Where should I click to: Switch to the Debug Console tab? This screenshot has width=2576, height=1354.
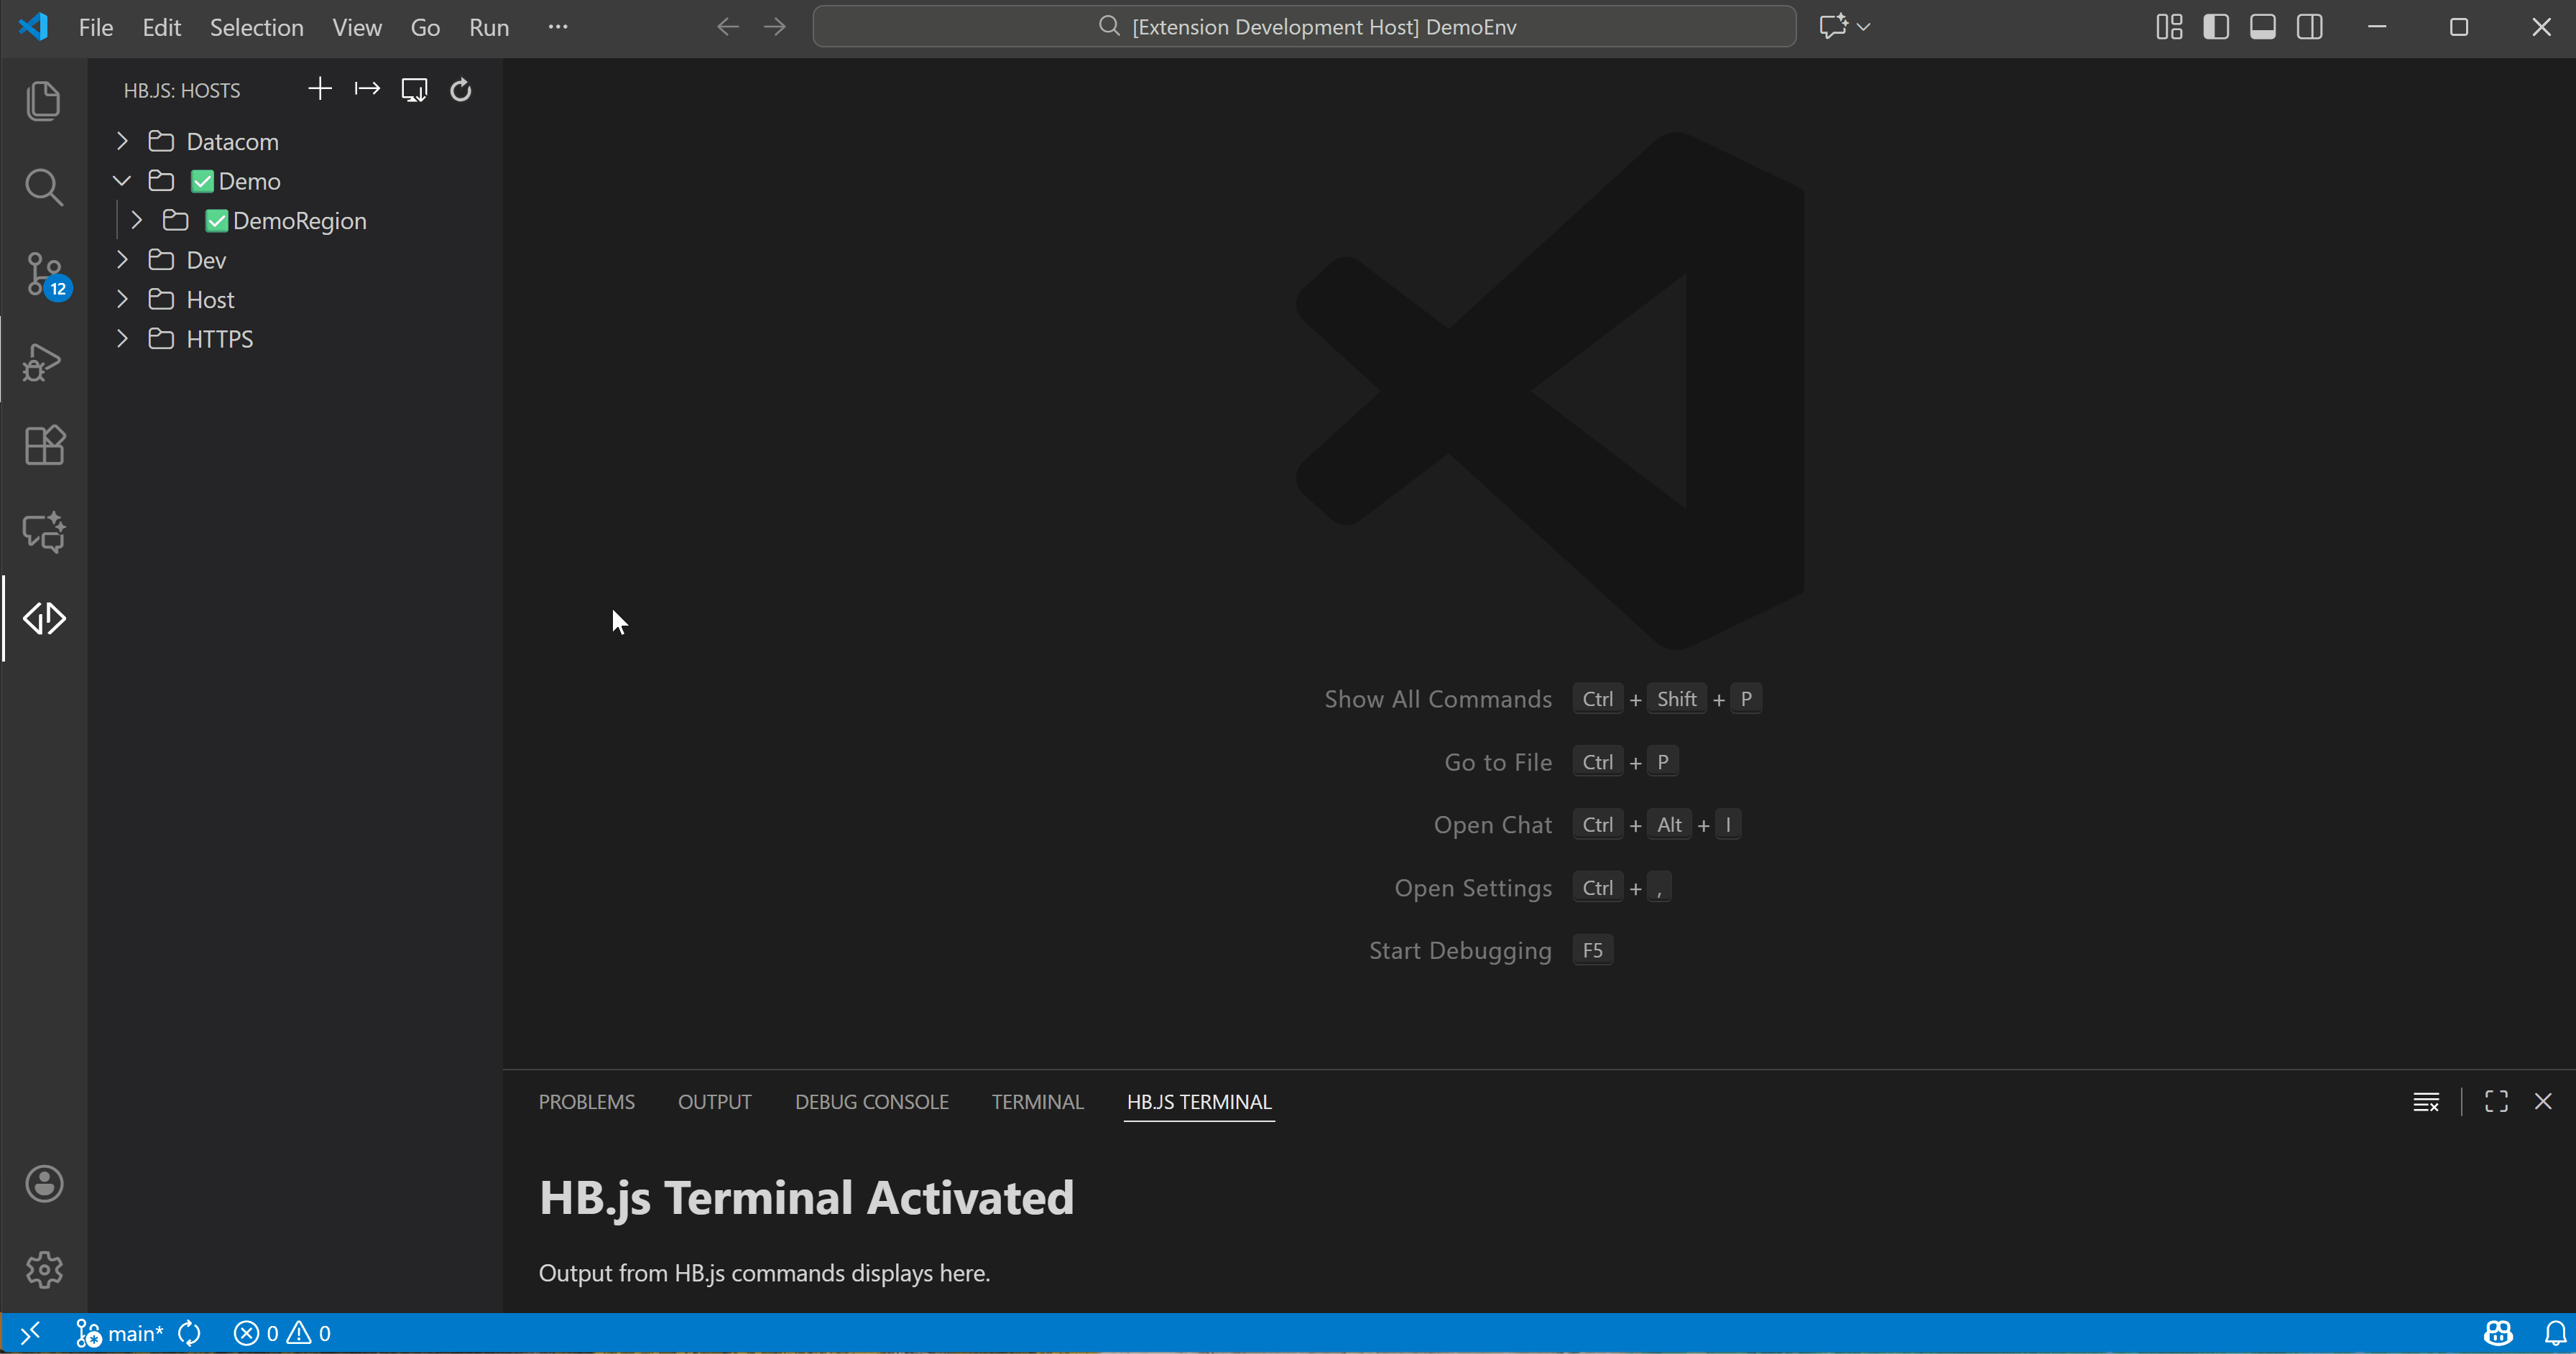(x=871, y=1101)
